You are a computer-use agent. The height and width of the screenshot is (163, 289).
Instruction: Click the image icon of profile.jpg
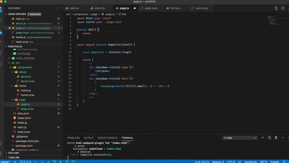coord(14,53)
